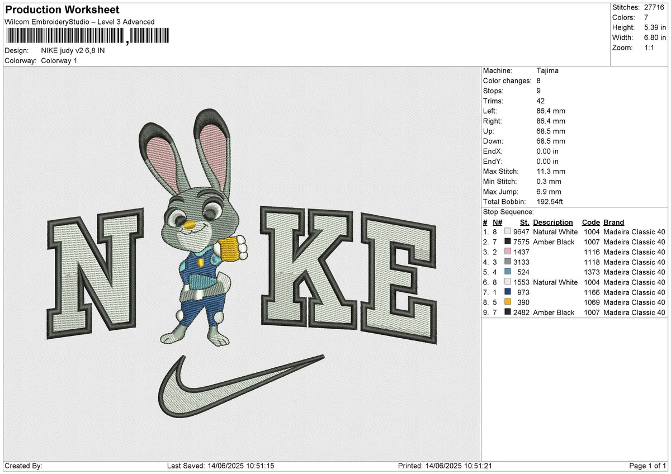Select the Amber Black swatch with 2482 stitches

[x=508, y=312]
